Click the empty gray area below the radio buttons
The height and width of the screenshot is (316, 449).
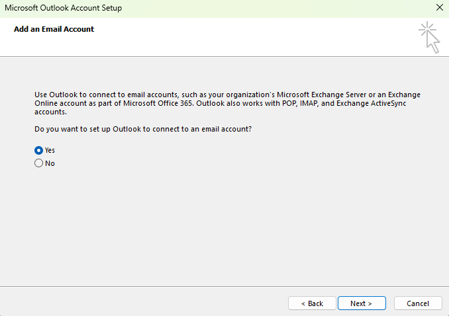click(225, 225)
